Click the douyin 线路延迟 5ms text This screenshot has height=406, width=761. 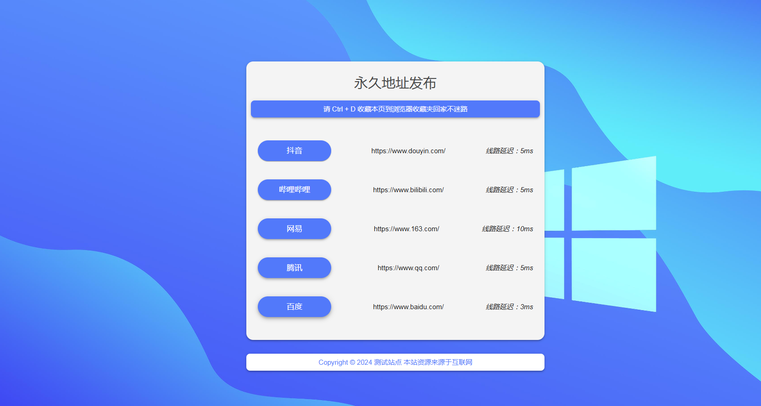click(509, 151)
